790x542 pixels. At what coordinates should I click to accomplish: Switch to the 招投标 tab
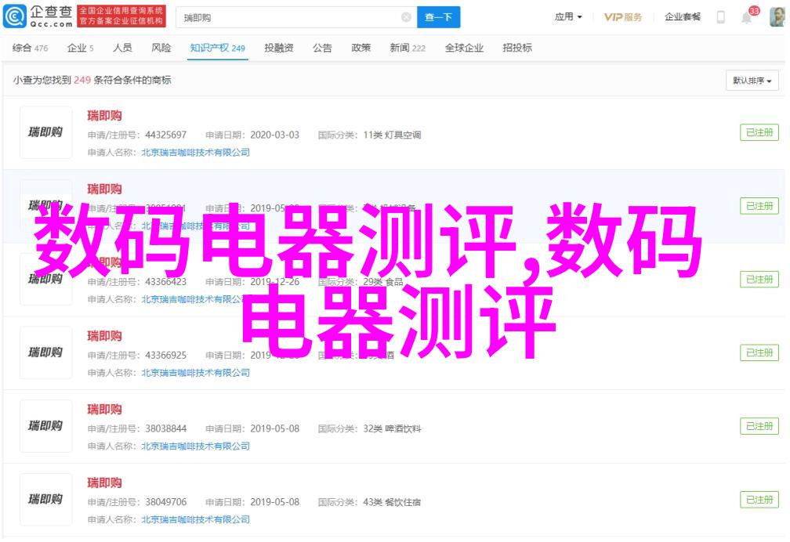click(x=517, y=48)
